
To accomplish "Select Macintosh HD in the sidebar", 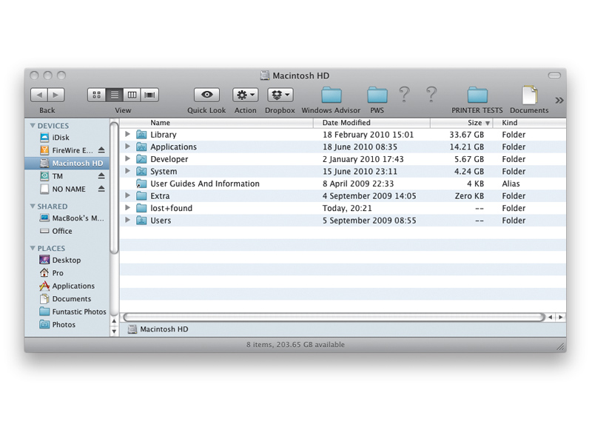I will [x=67, y=163].
